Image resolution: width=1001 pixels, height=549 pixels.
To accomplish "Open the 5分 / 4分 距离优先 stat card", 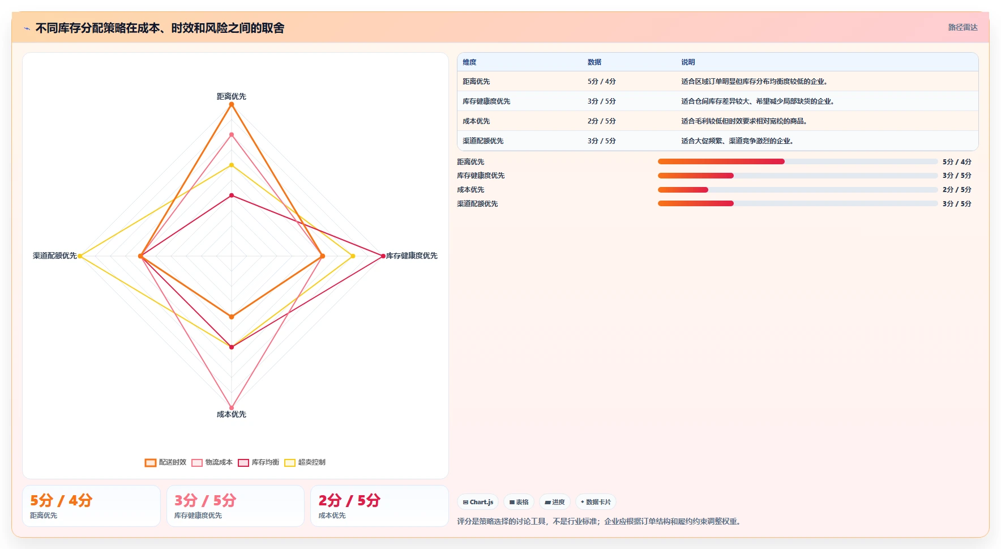I will (91, 506).
